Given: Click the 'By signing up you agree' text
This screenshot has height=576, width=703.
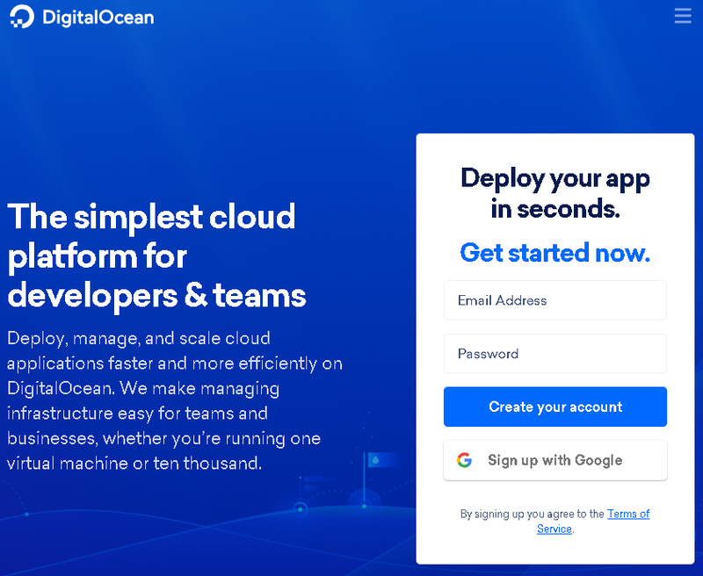Looking at the screenshot, I should pyautogui.click(x=532, y=514).
